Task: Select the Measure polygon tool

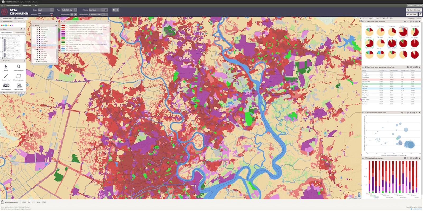Action: coord(19,77)
